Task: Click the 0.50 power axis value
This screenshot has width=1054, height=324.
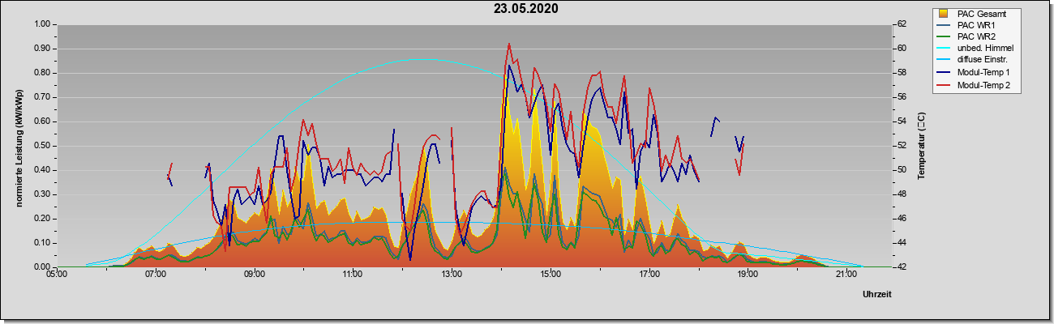Action: [x=41, y=146]
